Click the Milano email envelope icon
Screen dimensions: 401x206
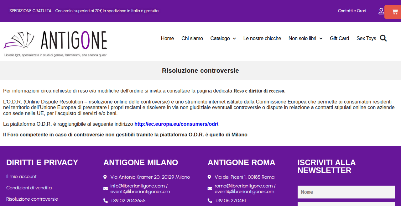106,189
